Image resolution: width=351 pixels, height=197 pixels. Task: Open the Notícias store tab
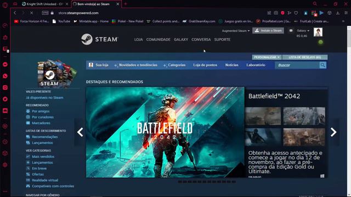(x=231, y=65)
